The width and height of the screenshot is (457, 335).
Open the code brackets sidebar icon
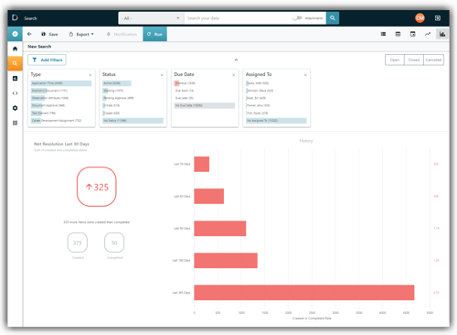pyautogui.click(x=15, y=93)
